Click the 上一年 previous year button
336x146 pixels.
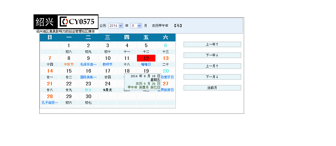click(x=212, y=44)
